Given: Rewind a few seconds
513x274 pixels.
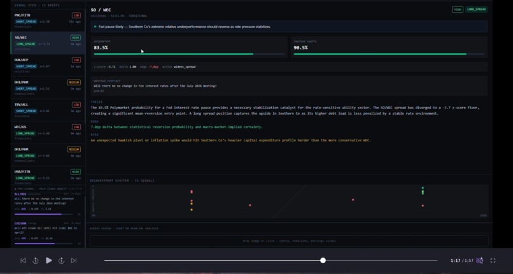Looking at the screenshot, I should tap(36, 261).
